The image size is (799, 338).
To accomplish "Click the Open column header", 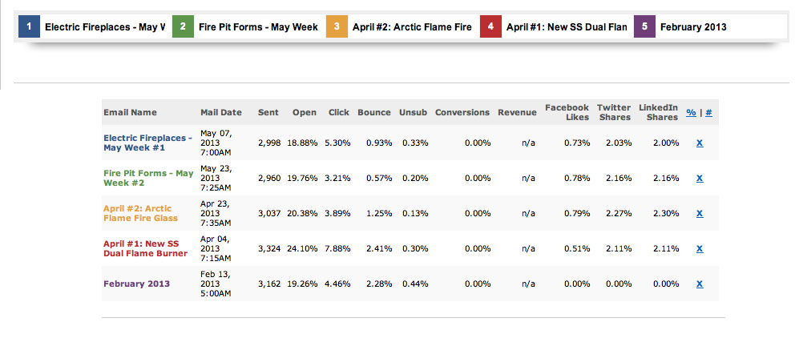I will click(x=305, y=112).
